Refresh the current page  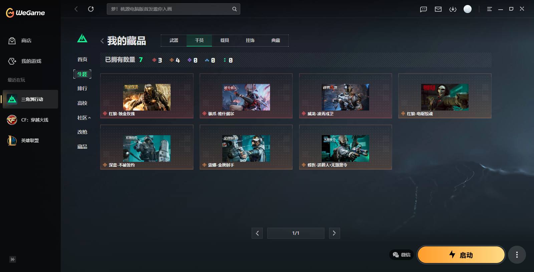pyautogui.click(x=91, y=9)
